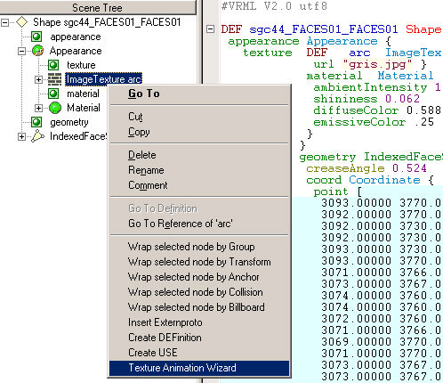Select the 'Appearance' node row

[76, 51]
